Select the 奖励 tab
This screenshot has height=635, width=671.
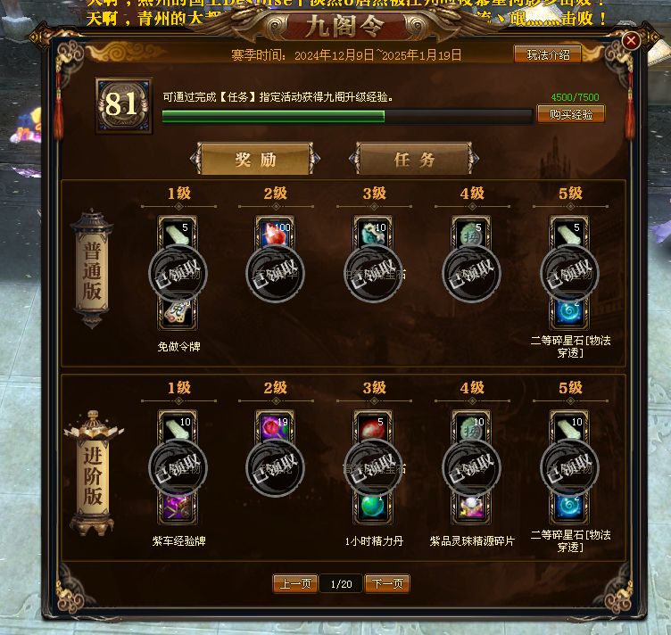pyautogui.click(x=255, y=159)
